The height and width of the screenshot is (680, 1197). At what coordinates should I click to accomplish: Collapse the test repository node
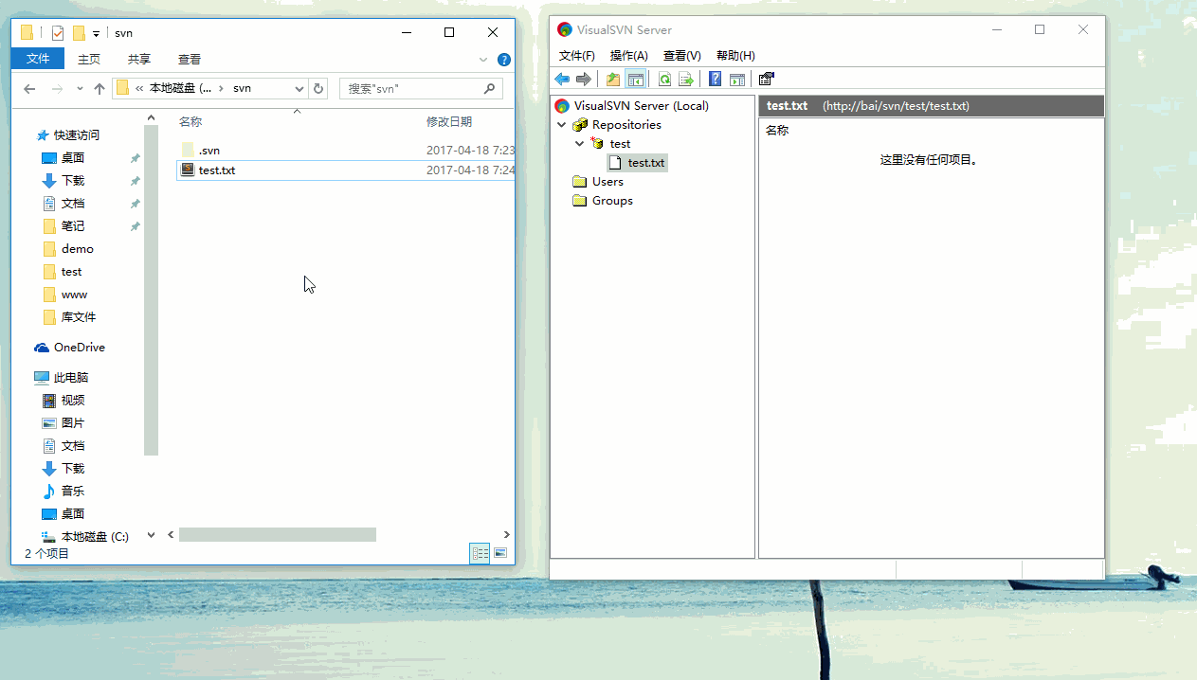point(580,144)
